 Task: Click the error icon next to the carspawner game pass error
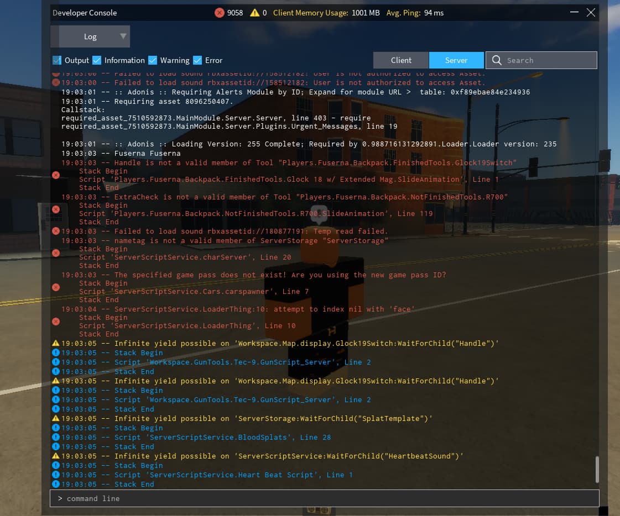pyautogui.click(x=55, y=287)
